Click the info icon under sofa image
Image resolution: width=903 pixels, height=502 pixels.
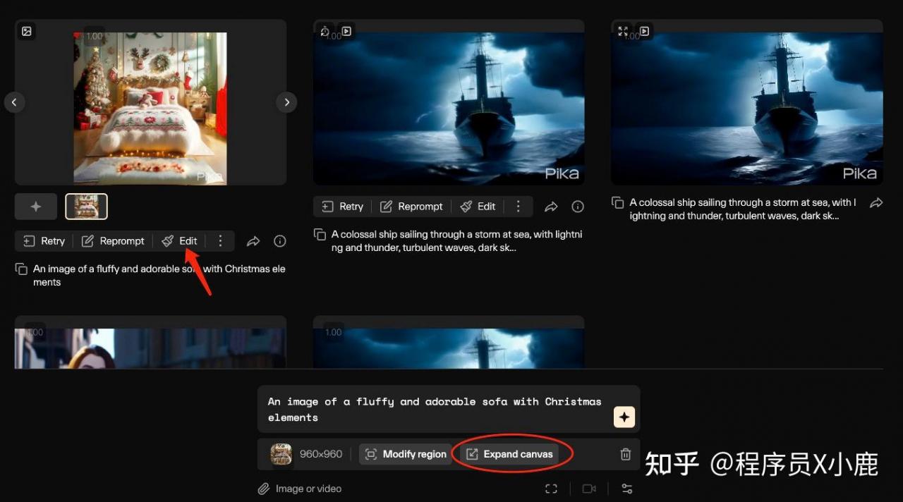tap(280, 241)
